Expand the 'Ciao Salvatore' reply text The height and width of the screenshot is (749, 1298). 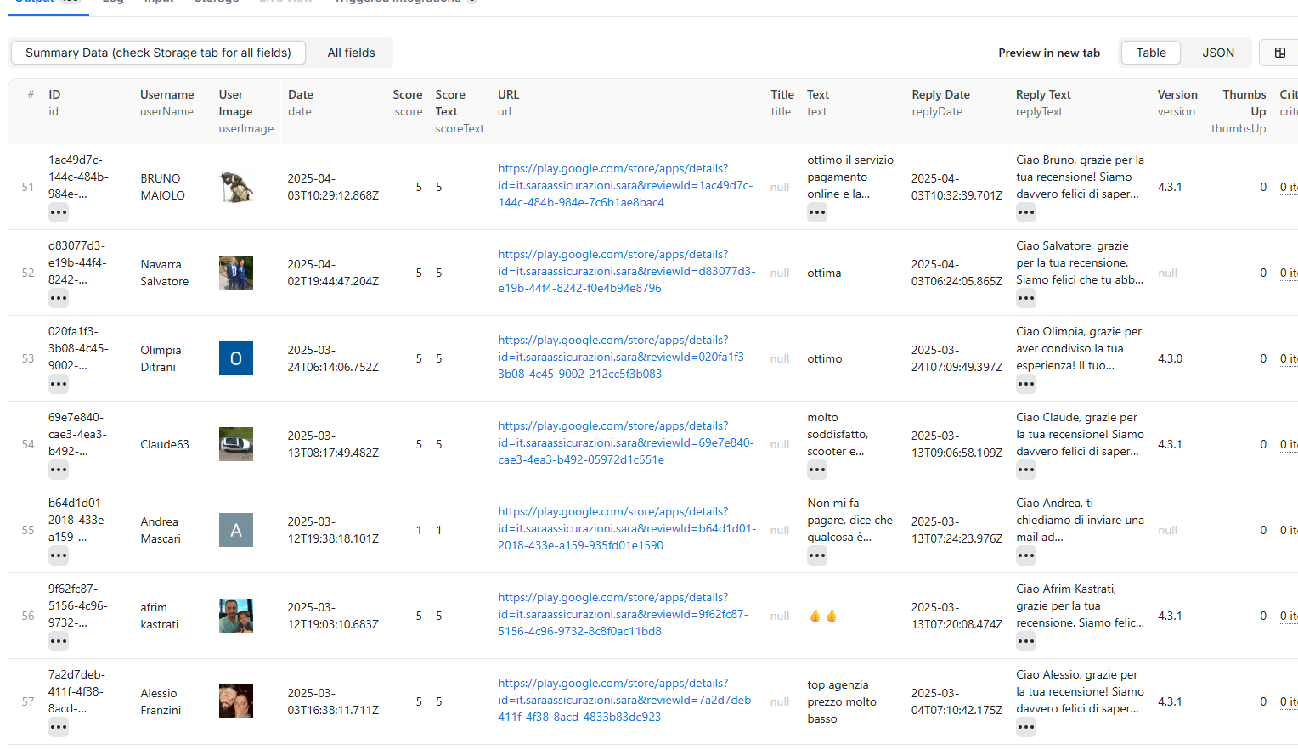point(1026,298)
